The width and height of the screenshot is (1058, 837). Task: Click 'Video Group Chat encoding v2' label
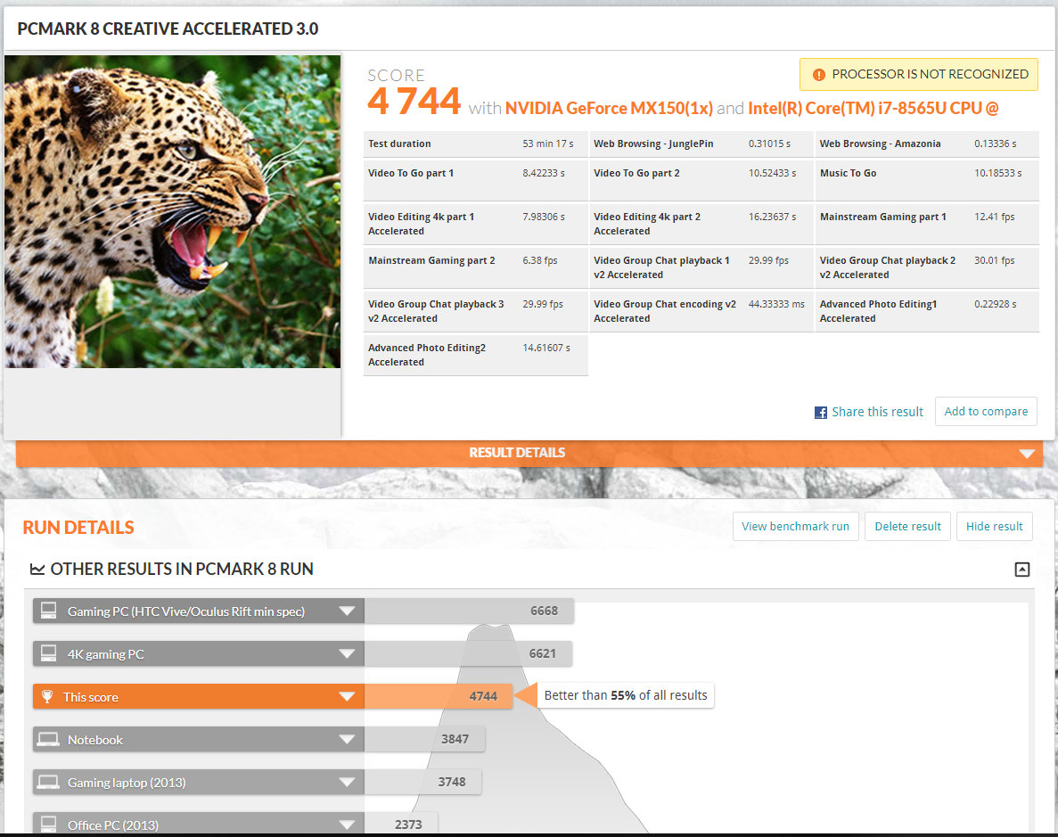click(x=665, y=311)
